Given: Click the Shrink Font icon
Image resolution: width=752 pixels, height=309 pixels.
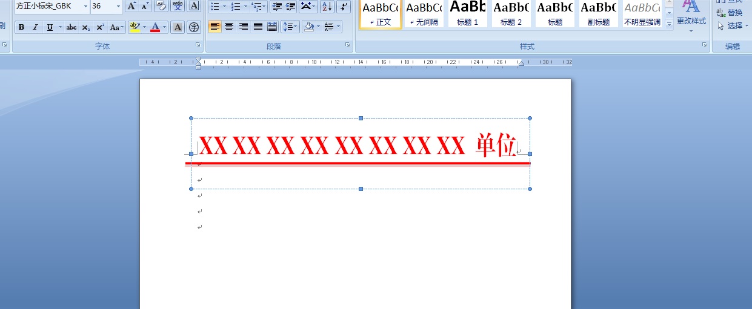Looking at the screenshot, I should (x=145, y=6).
